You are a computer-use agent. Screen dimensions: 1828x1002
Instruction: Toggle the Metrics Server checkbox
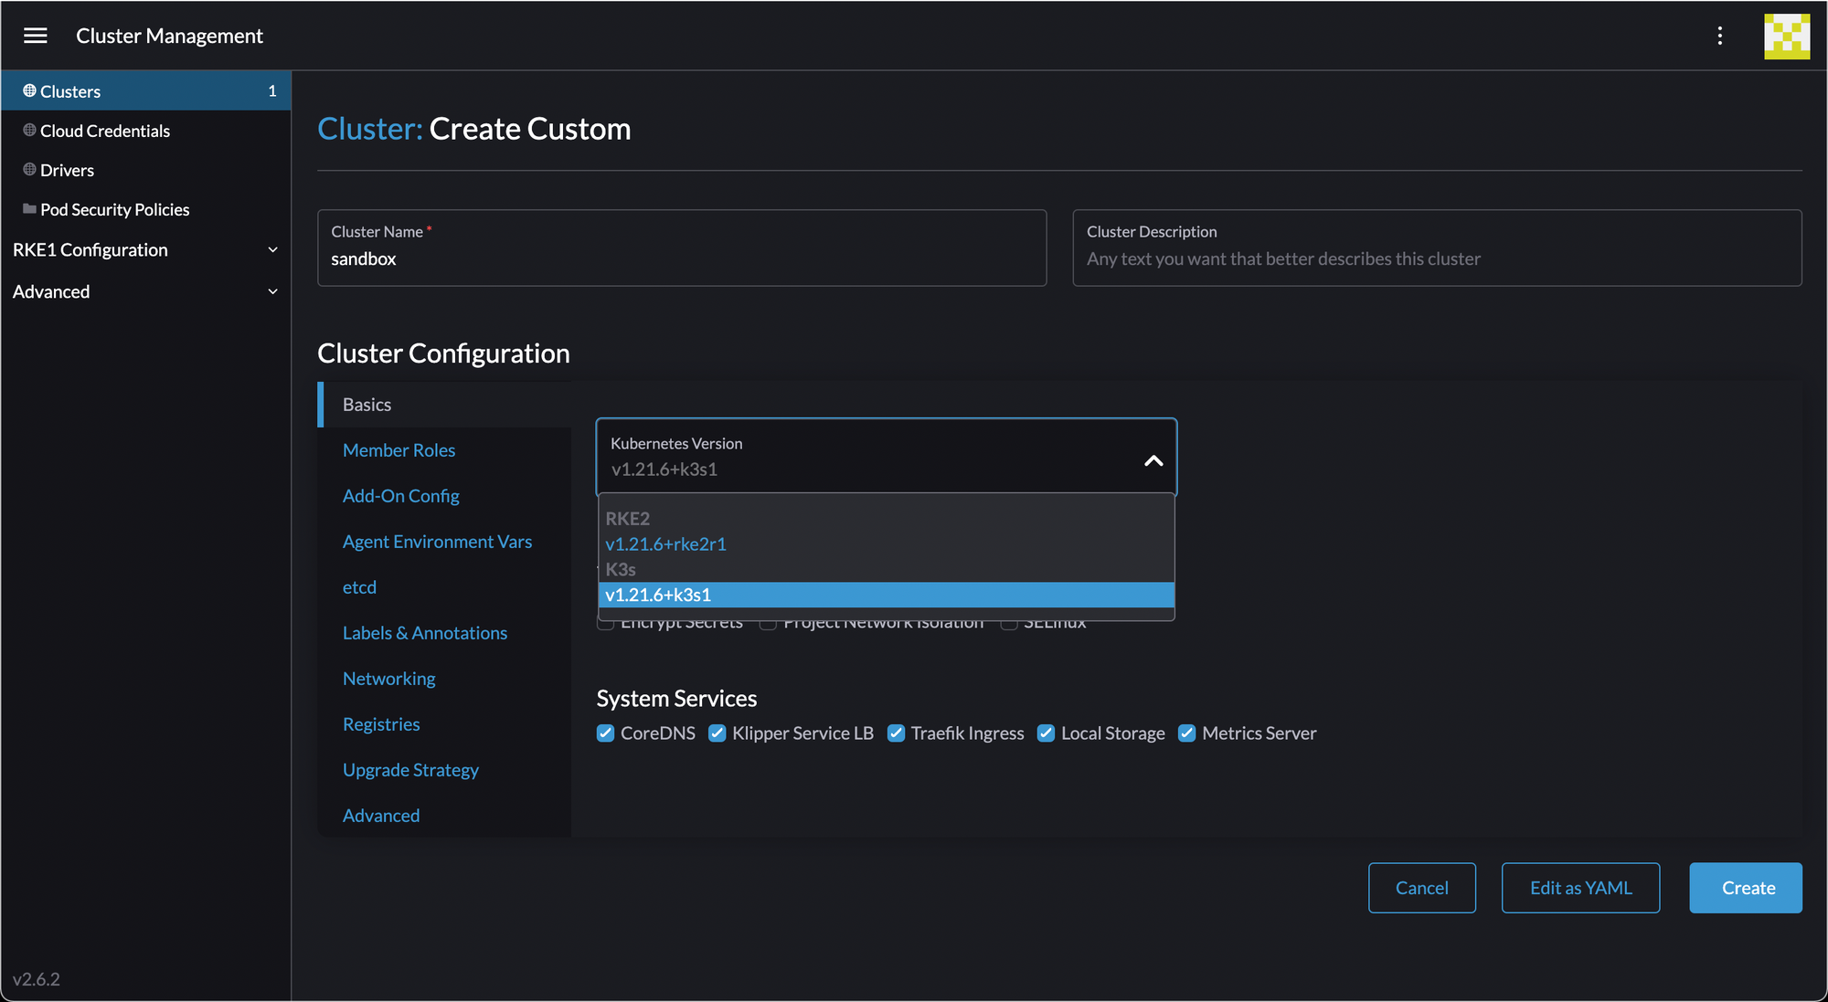(1186, 733)
